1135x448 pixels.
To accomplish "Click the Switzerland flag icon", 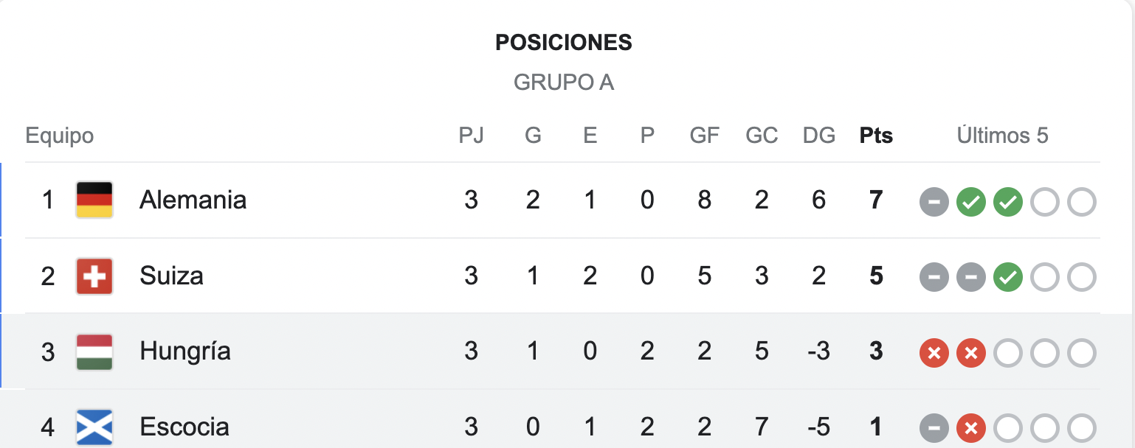I will point(94,276).
